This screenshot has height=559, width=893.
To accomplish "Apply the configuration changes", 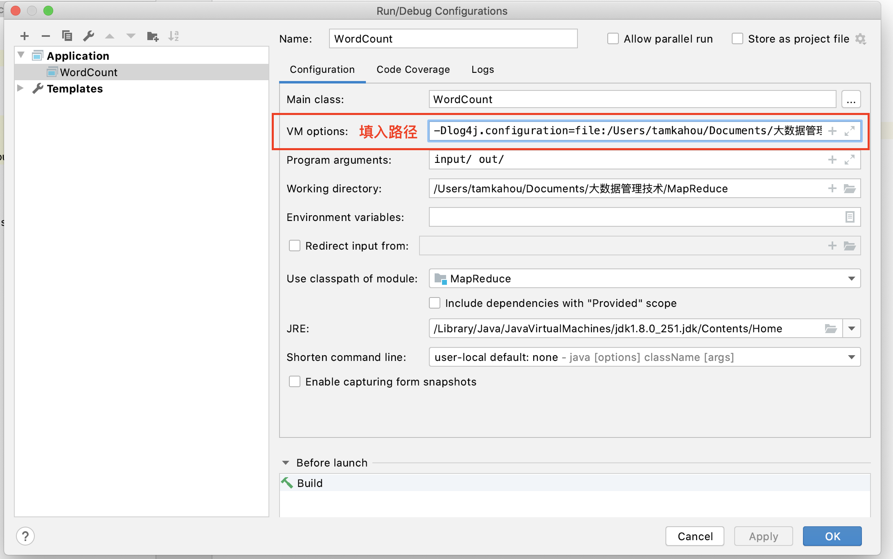I will (x=763, y=536).
